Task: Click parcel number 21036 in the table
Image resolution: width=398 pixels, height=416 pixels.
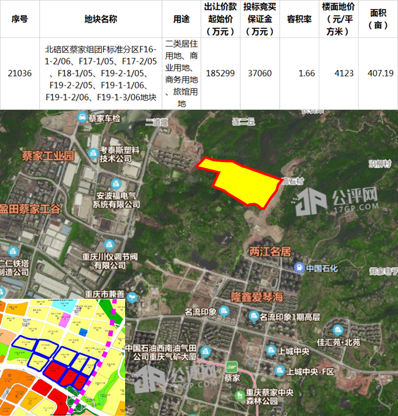Action: [20, 73]
